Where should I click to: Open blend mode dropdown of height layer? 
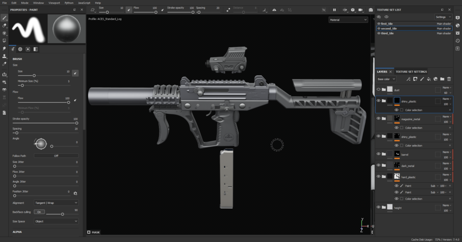point(447,205)
